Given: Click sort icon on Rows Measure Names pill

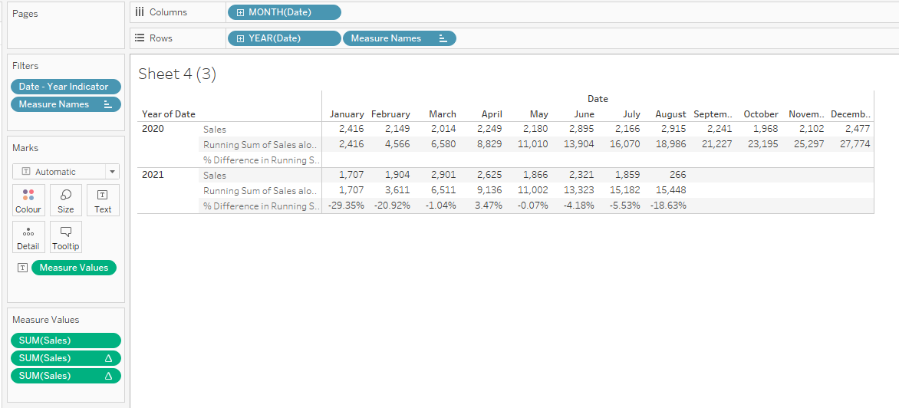Looking at the screenshot, I should 443,38.
